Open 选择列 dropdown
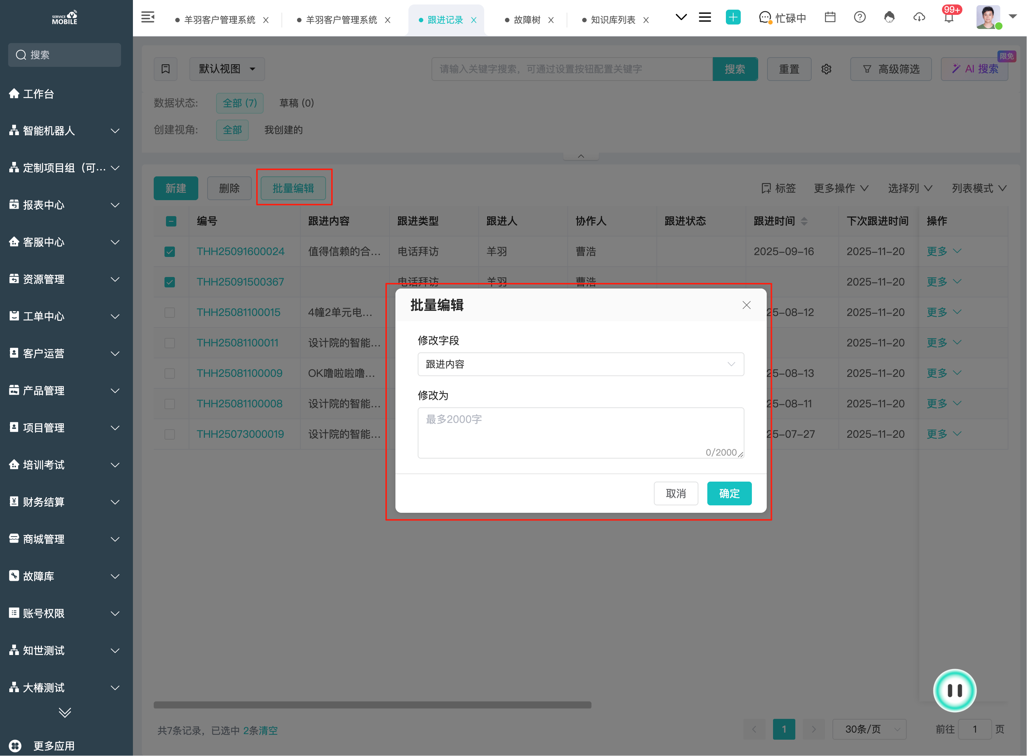This screenshot has width=1027, height=756. [910, 188]
